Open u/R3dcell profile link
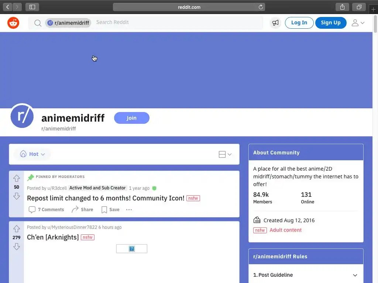This screenshot has width=378, height=283. click(57, 188)
